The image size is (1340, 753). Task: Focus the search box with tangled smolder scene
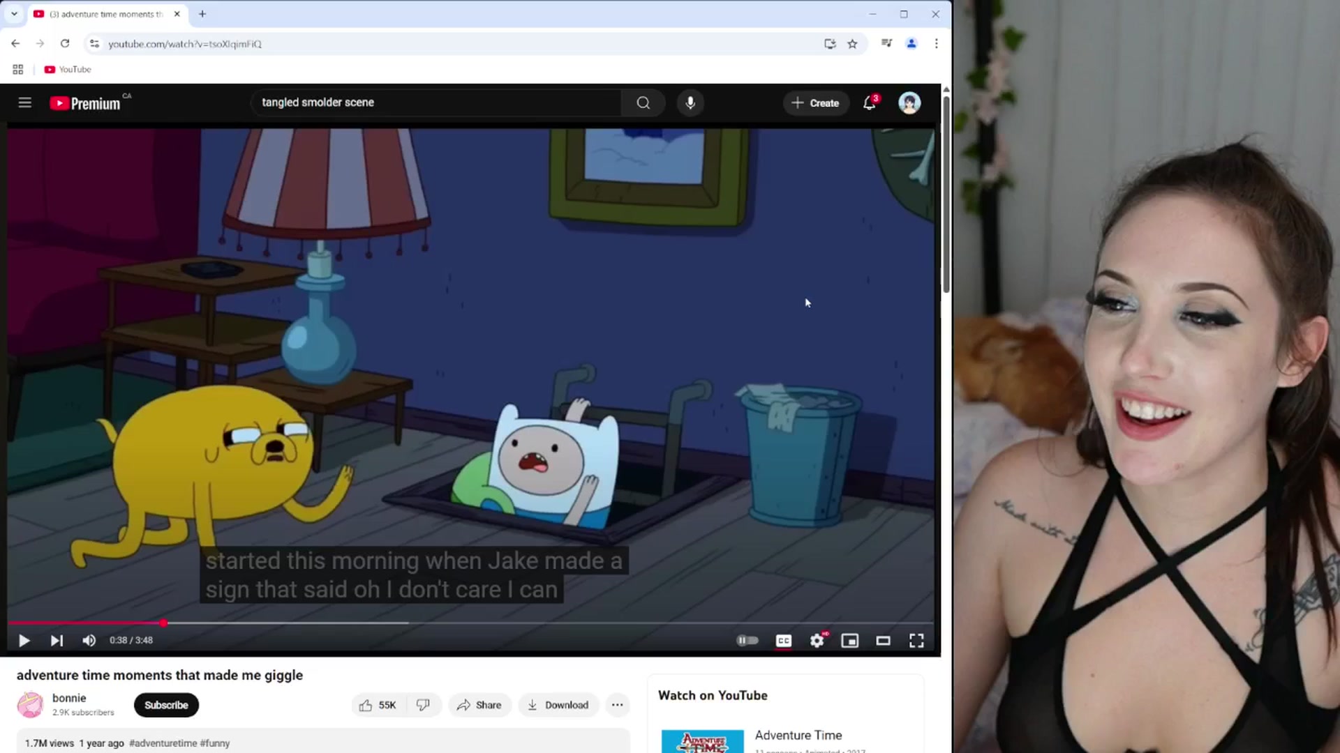435,103
